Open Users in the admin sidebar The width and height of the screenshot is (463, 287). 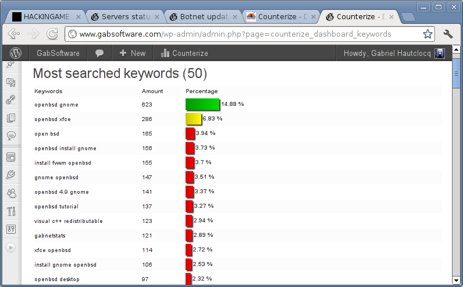click(x=10, y=192)
